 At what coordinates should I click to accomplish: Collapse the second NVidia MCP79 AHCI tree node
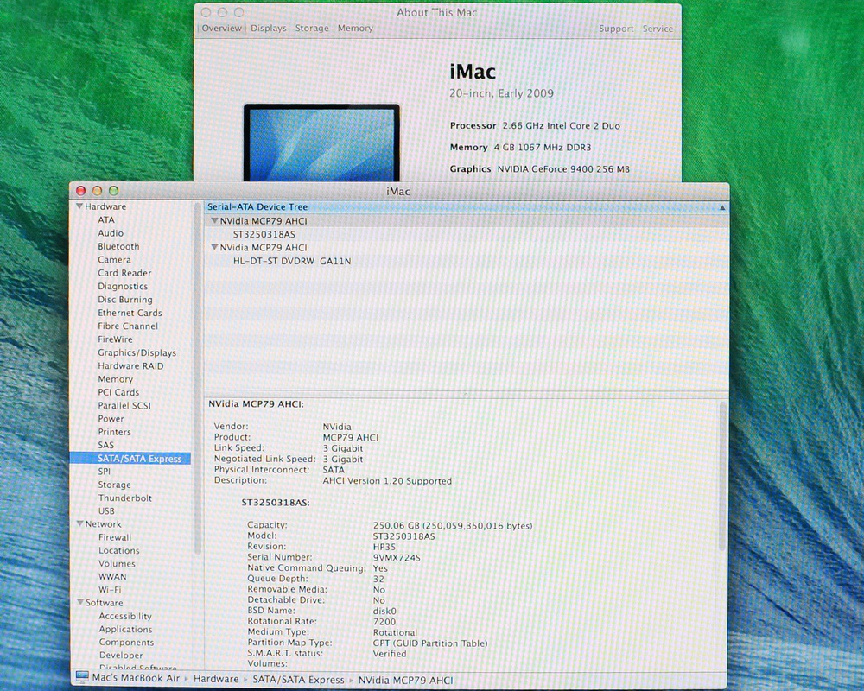pyautogui.click(x=214, y=247)
